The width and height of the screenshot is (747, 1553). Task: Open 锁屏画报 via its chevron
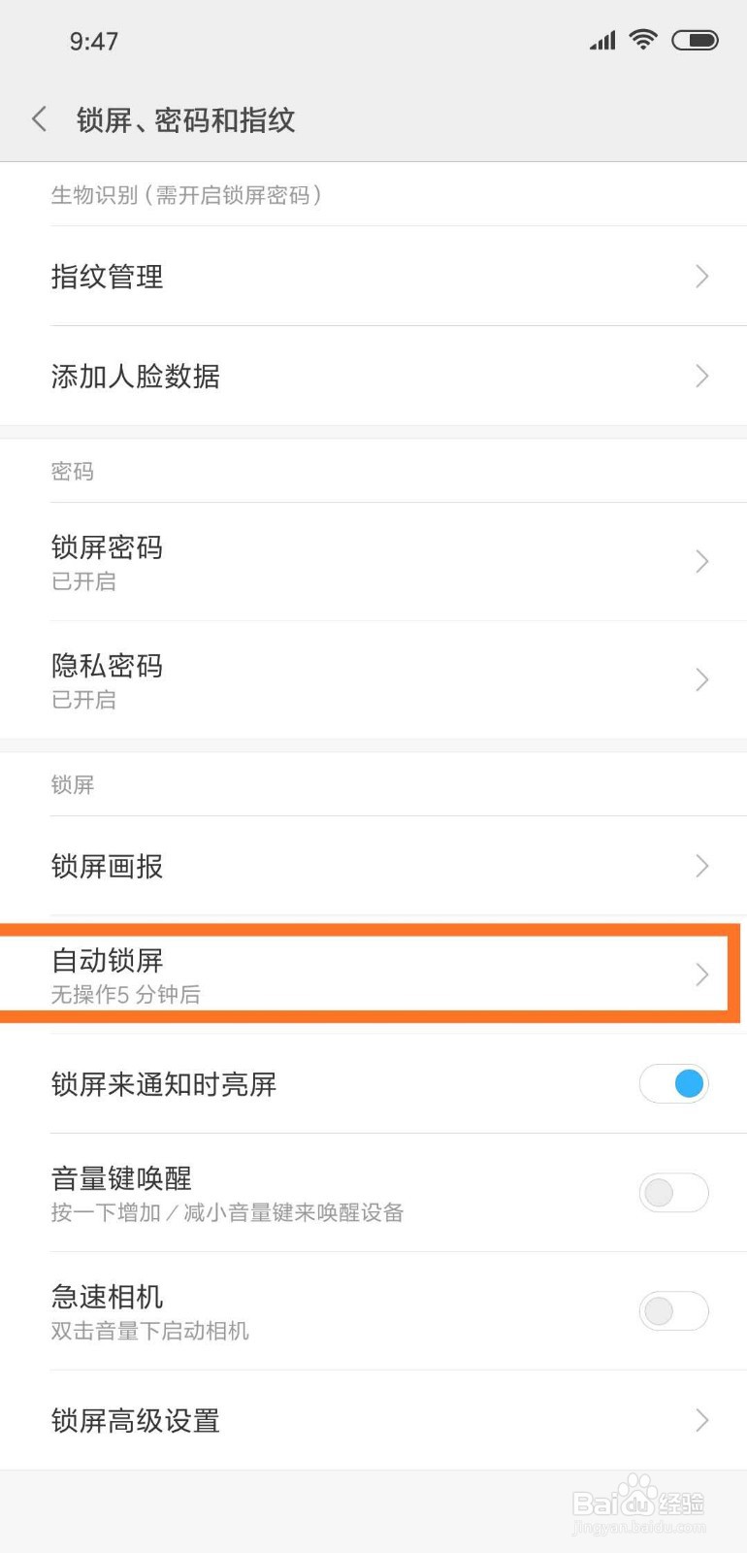point(702,866)
